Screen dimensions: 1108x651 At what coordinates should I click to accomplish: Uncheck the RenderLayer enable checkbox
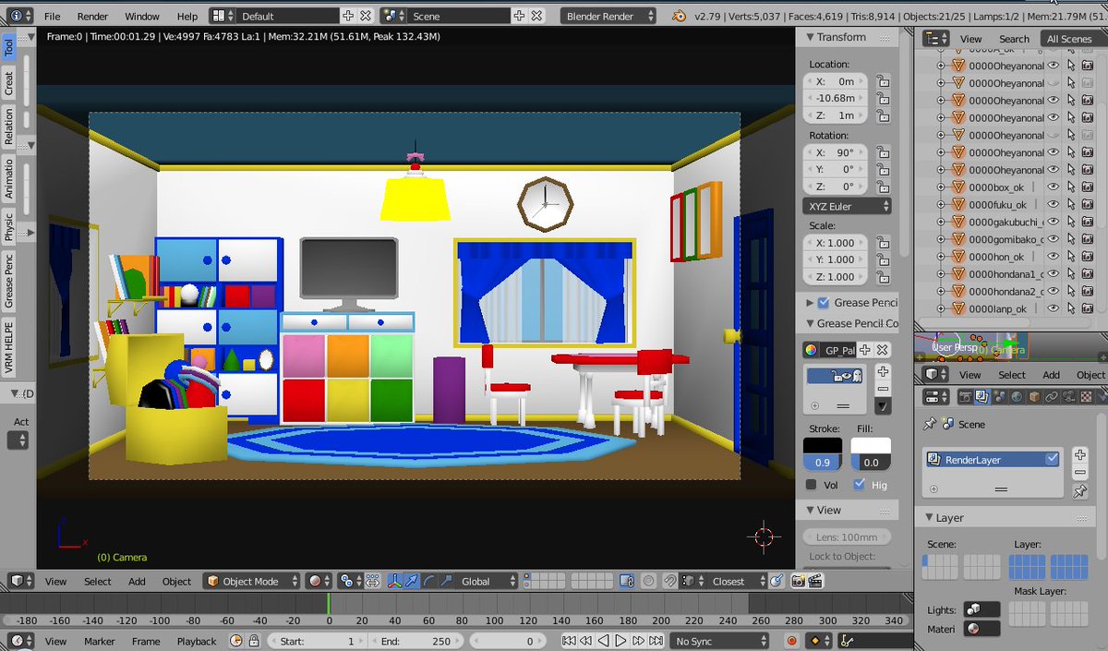point(1052,459)
